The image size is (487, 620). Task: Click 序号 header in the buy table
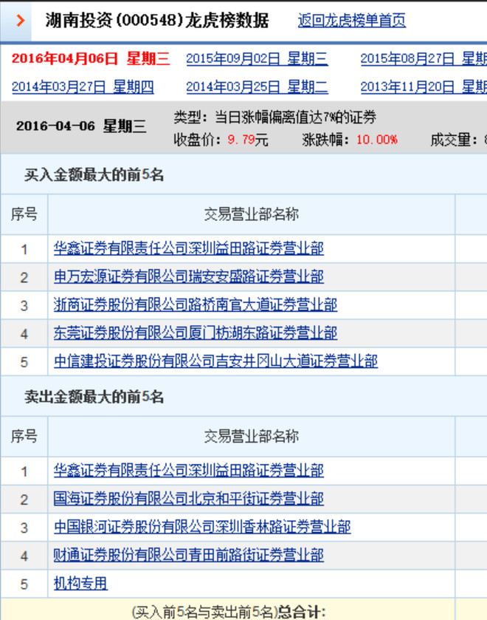[x=24, y=214]
